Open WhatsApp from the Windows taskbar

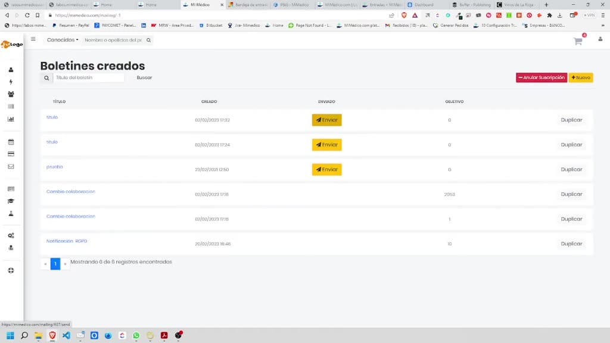coord(136,335)
